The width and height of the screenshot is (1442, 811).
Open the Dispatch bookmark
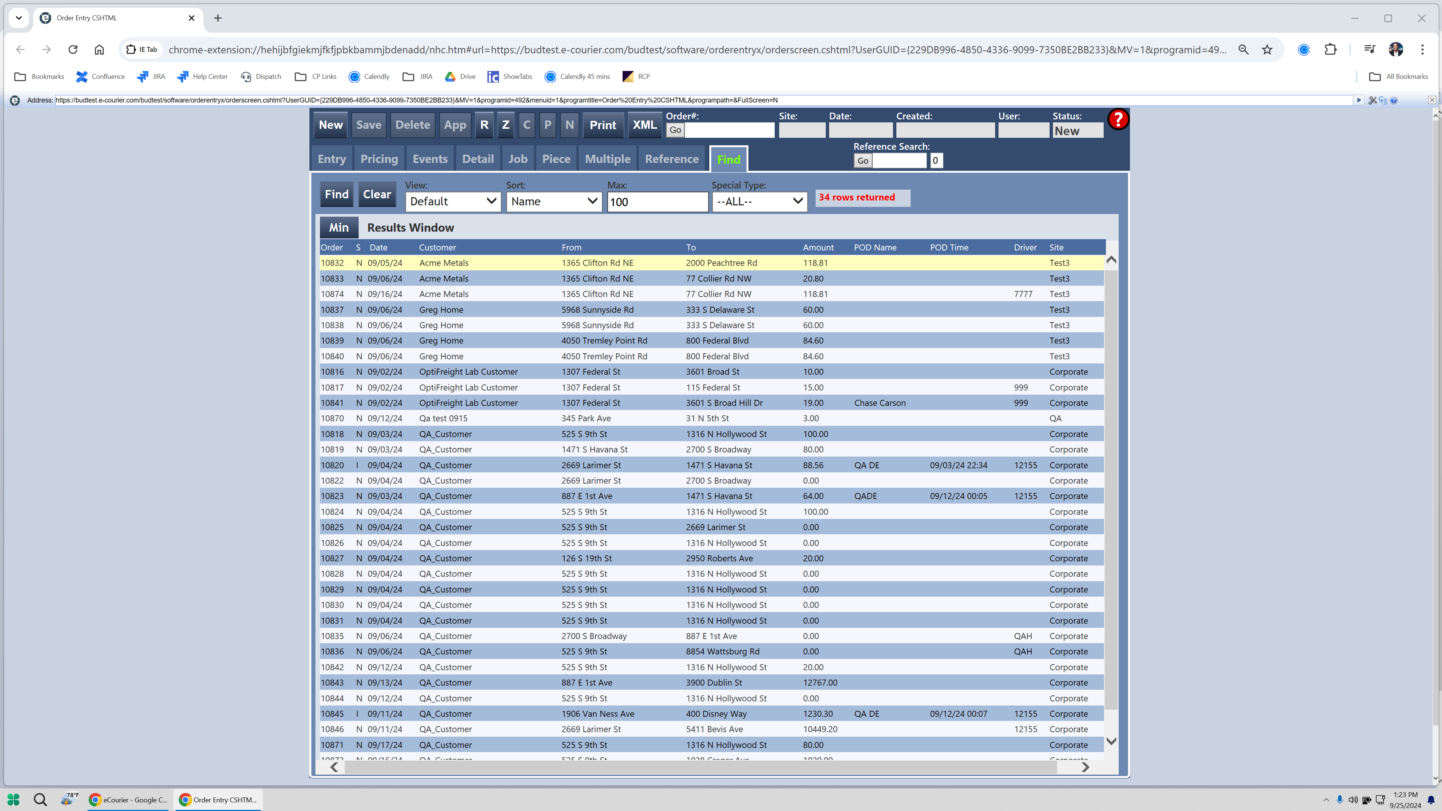[x=261, y=77]
